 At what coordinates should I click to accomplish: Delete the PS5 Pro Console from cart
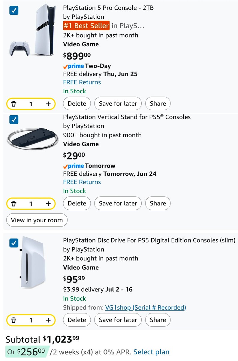[77, 103]
